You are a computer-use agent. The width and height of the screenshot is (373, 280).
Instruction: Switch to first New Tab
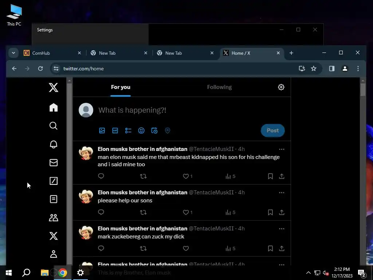click(x=119, y=53)
